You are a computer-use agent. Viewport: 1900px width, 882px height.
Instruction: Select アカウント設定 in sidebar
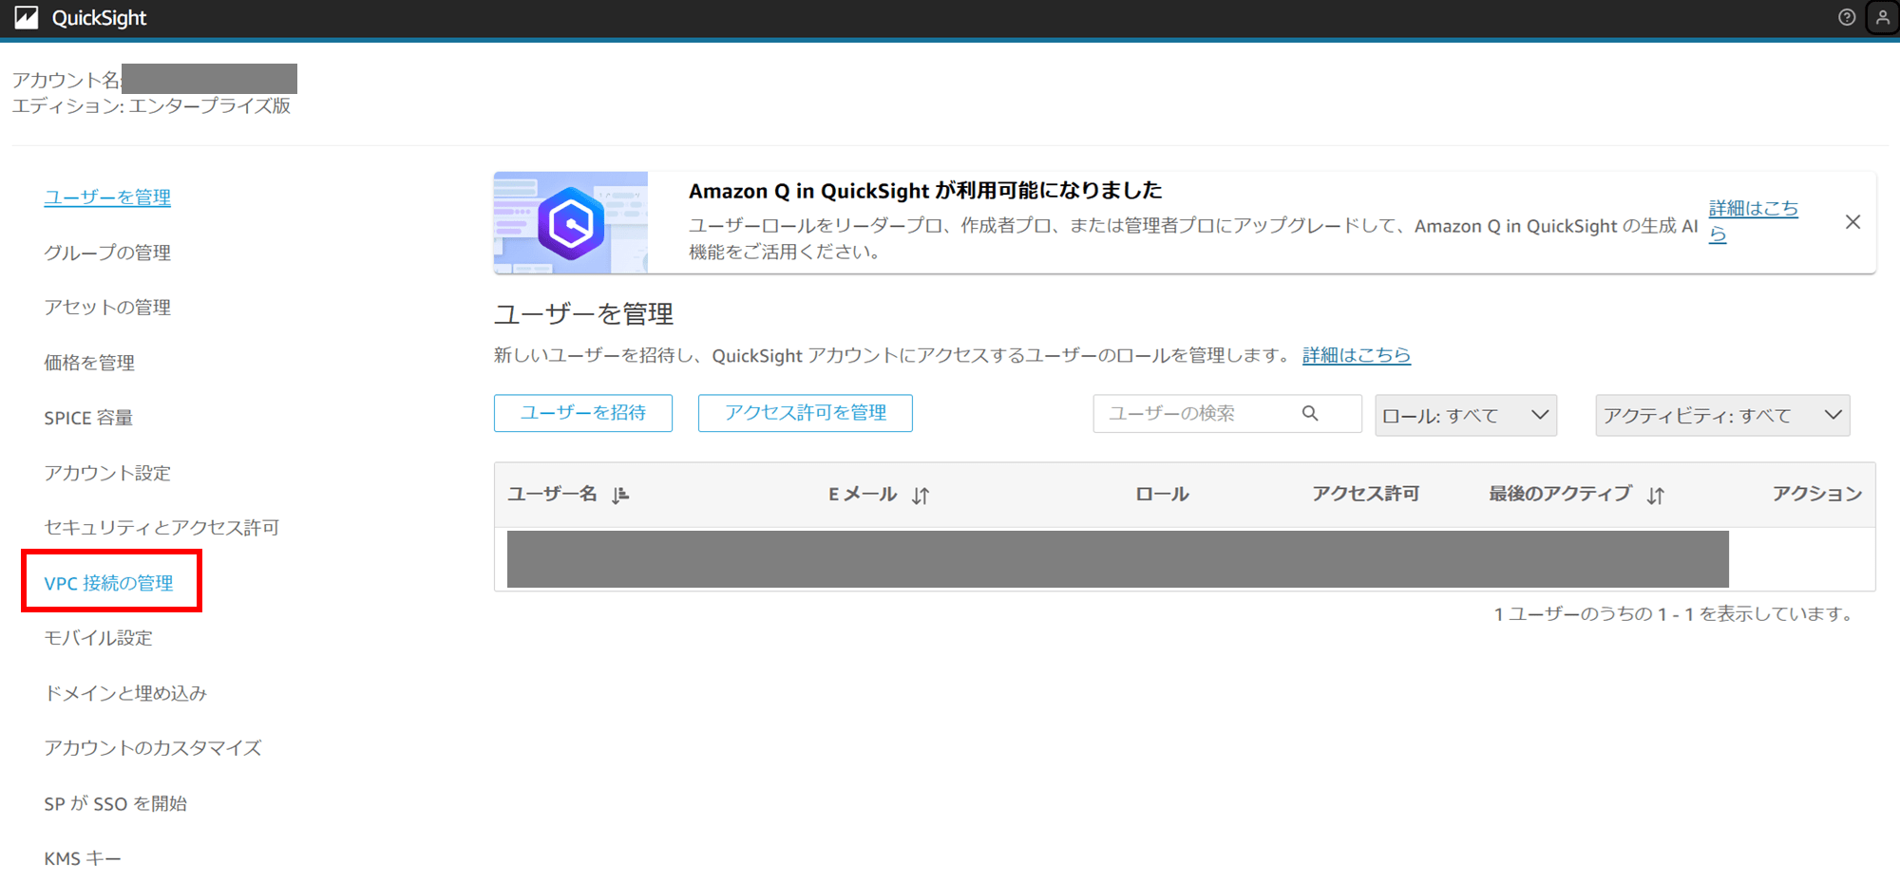click(107, 473)
